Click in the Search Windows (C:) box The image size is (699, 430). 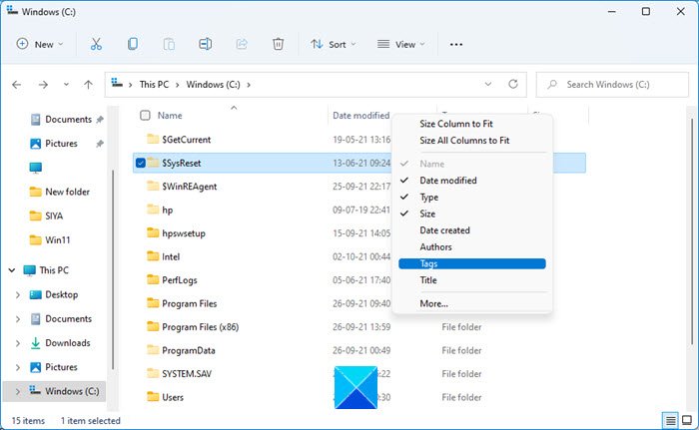pyautogui.click(x=612, y=84)
